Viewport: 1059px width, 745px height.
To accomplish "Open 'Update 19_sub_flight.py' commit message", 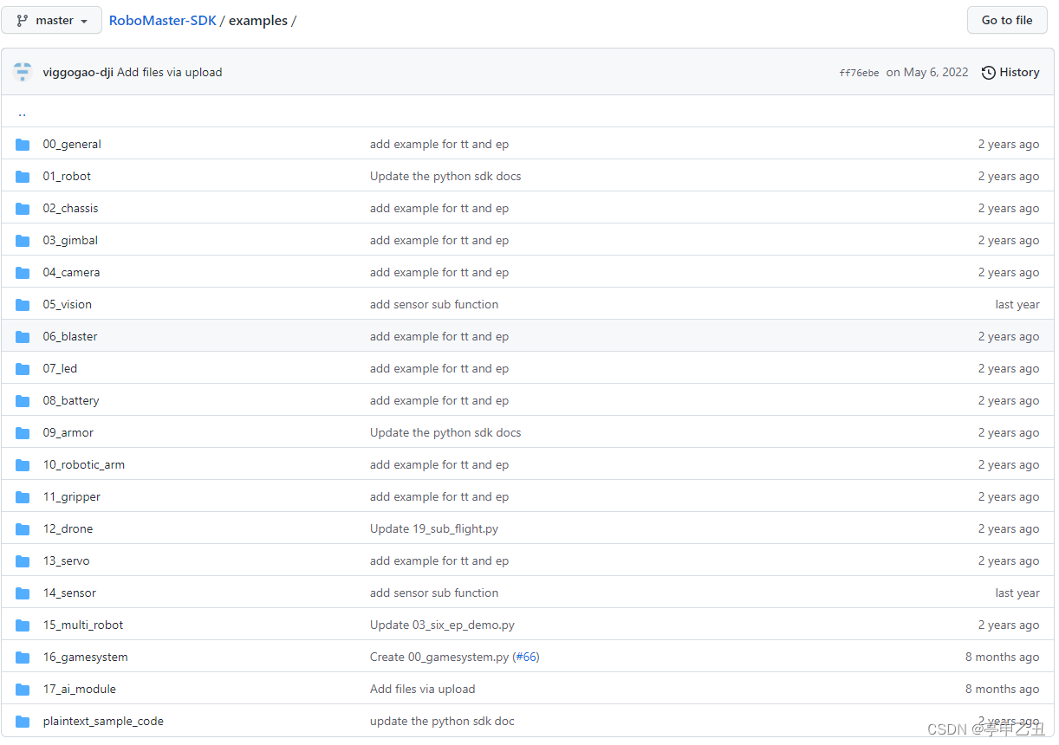I will click(x=434, y=529).
